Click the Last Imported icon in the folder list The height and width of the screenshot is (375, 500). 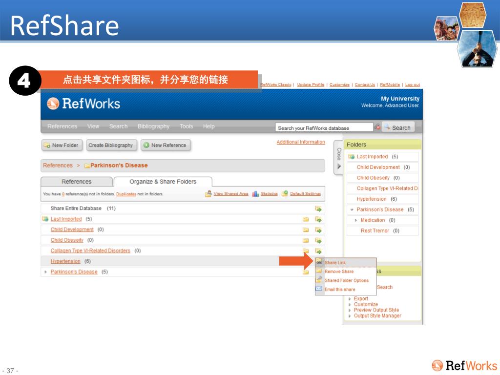click(45, 219)
